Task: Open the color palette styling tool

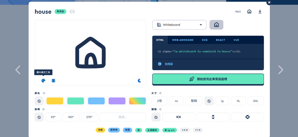Action: 43,81
